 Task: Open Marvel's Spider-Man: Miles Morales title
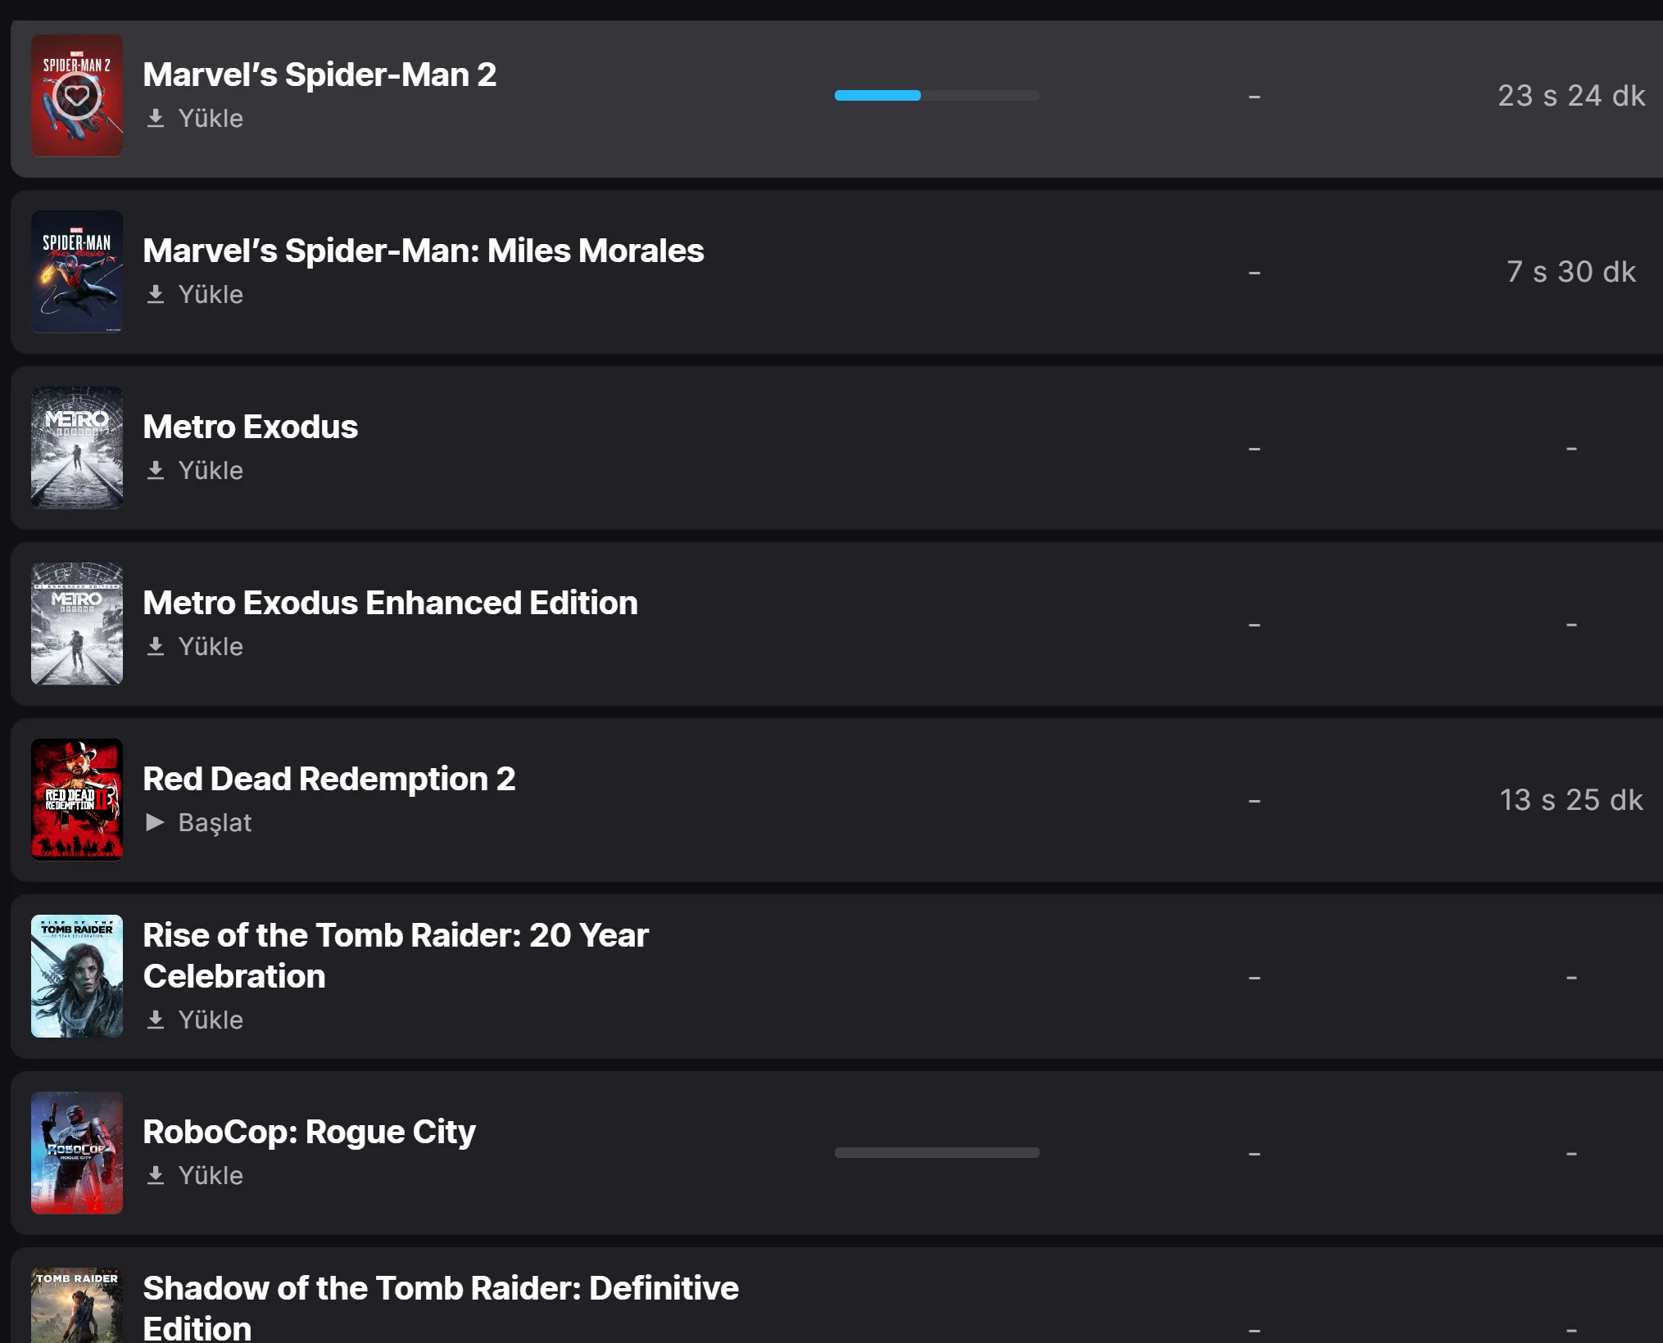(x=423, y=251)
